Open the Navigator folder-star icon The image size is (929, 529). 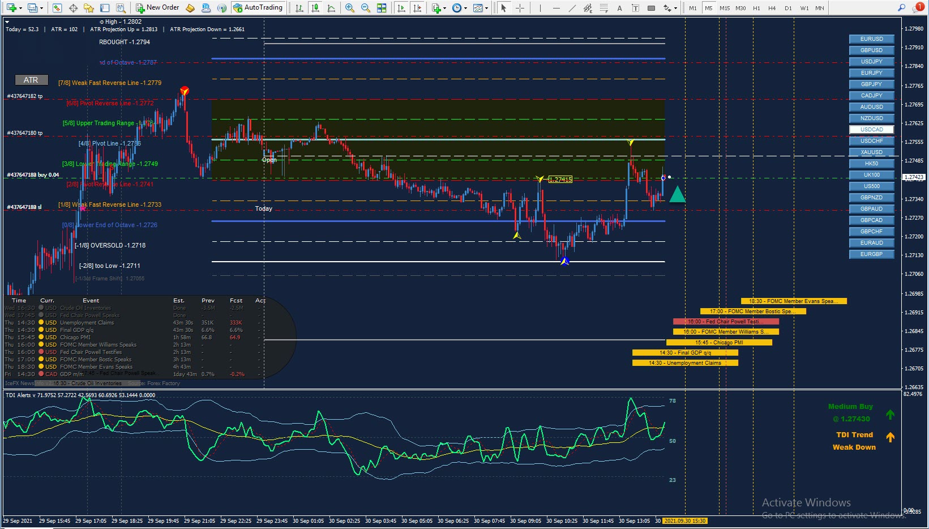coord(89,8)
